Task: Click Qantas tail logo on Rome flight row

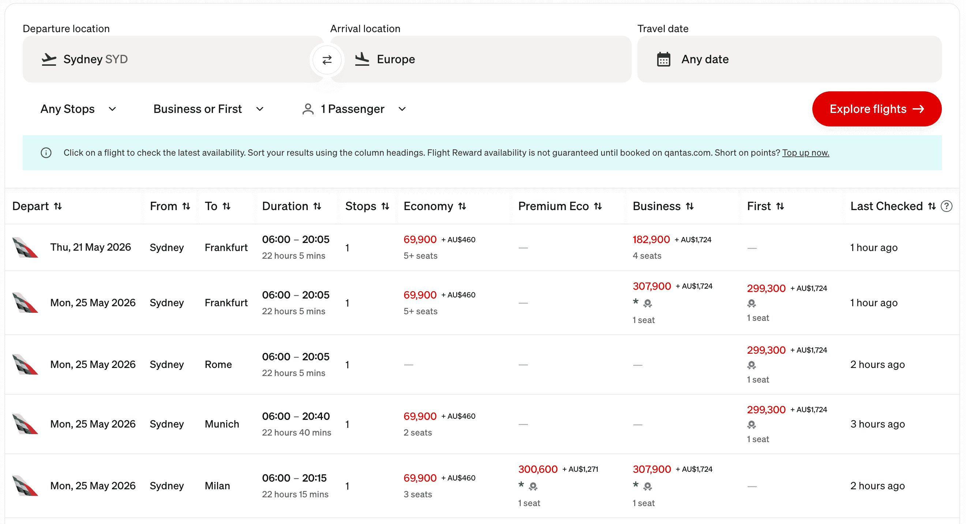Action: [25, 364]
